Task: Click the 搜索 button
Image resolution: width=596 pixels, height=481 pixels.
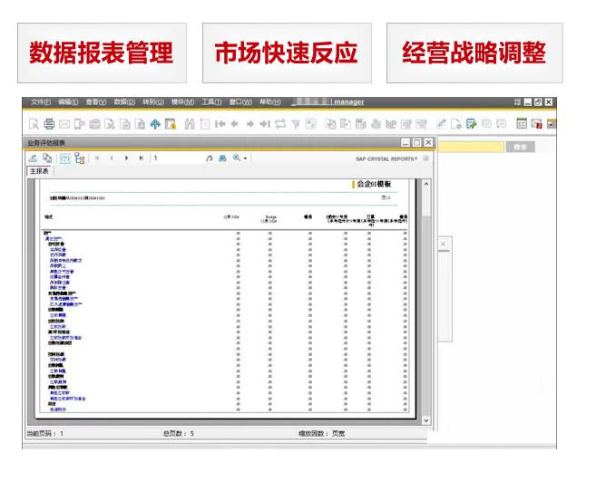Action: [519, 146]
